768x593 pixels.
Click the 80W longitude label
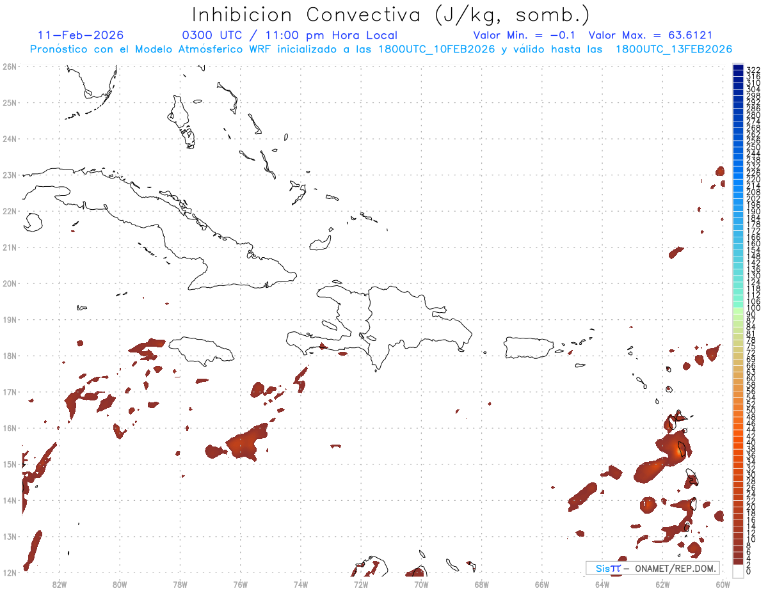120,584
